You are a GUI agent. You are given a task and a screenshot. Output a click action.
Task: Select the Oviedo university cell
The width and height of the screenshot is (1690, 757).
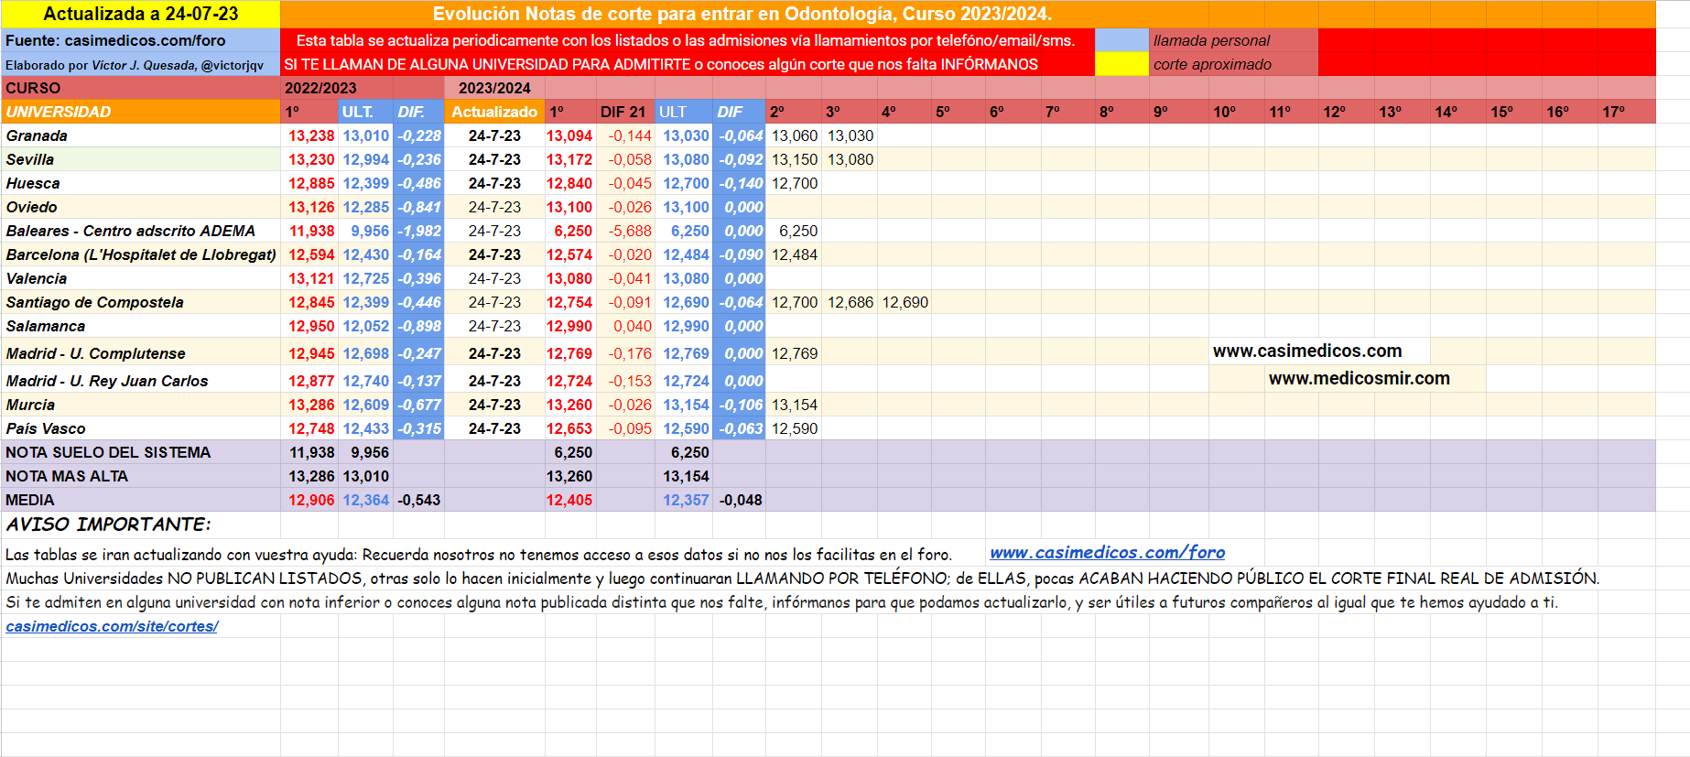(x=141, y=207)
